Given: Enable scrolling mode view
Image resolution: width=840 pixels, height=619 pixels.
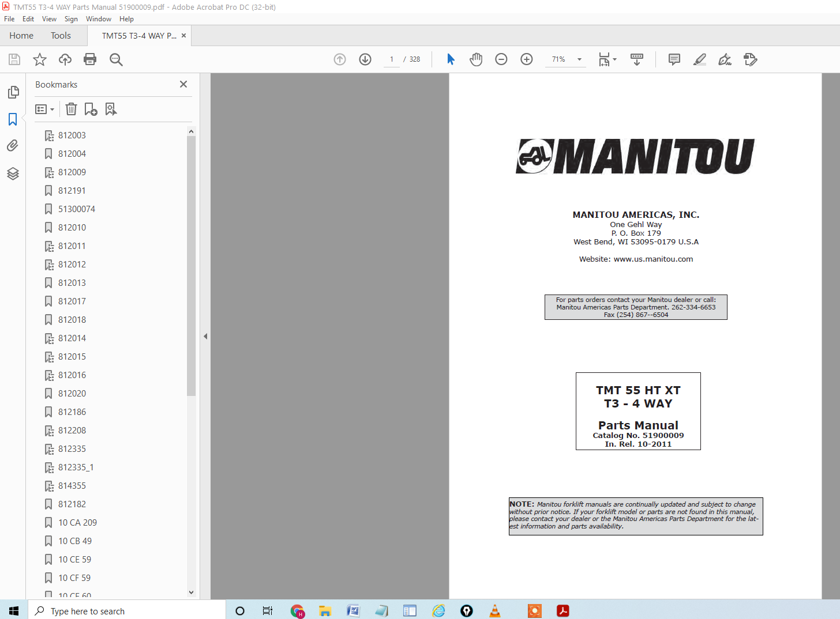Looking at the screenshot, I should 637,59.
